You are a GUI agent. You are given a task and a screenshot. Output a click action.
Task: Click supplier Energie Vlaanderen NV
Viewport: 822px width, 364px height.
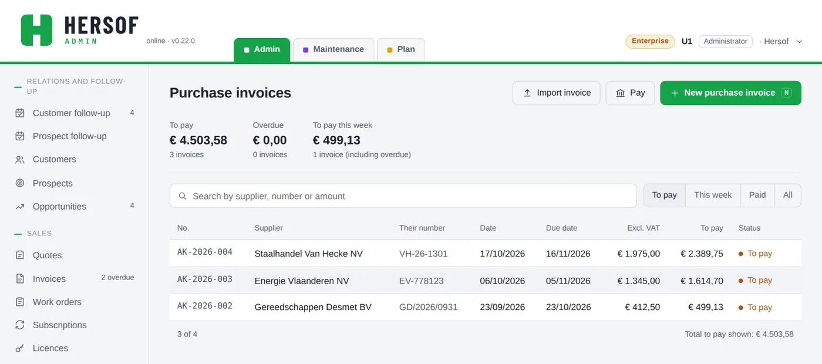tap(302, 281)
